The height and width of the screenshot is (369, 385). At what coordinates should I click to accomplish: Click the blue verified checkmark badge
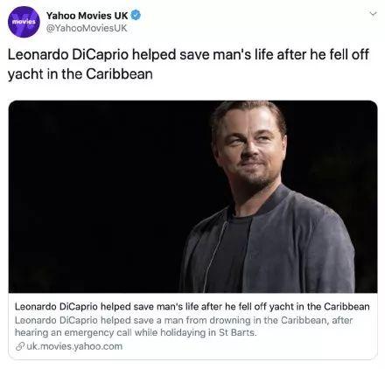tap(136, 16)
